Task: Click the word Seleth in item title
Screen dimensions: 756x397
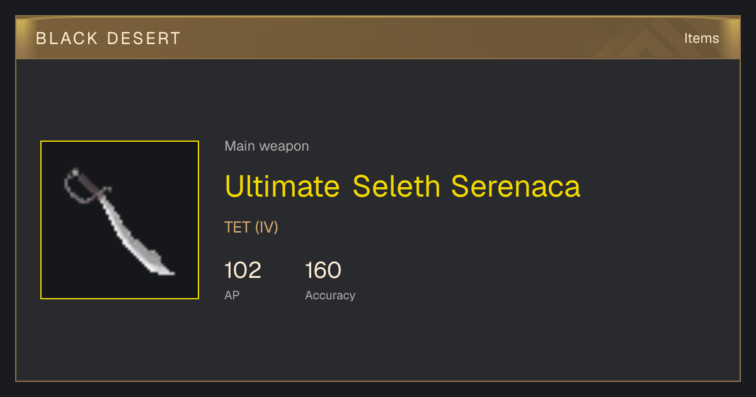Action: tap(396, 186)
